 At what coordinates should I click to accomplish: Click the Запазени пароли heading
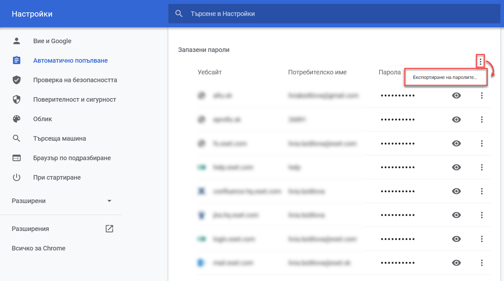pyautogui.click(x=204, y=50)
